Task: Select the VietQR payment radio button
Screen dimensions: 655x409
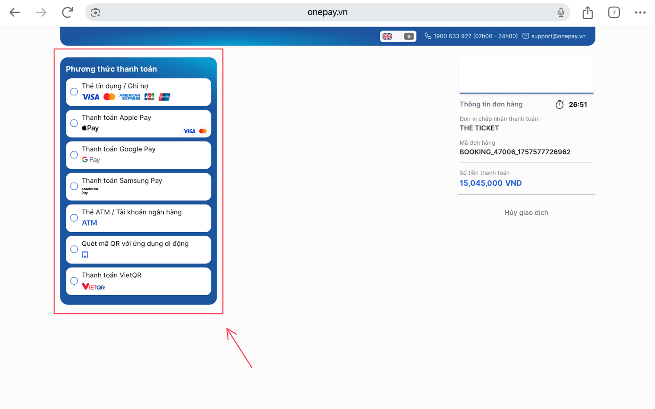Action: click(74, 281)
